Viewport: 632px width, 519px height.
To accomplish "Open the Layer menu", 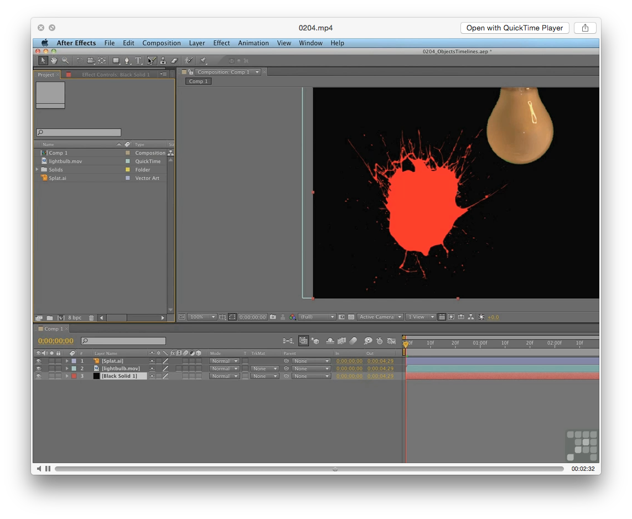I will coord(196,43).
